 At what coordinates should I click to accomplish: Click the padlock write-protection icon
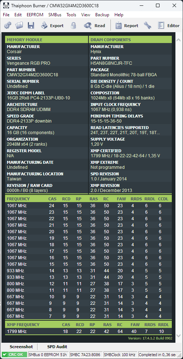[73, 25]
